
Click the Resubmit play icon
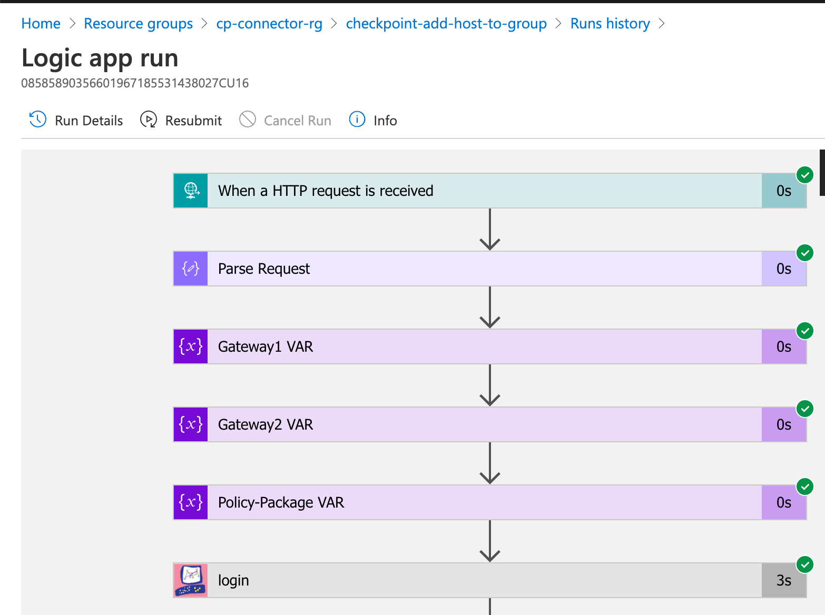pos(149,120)
